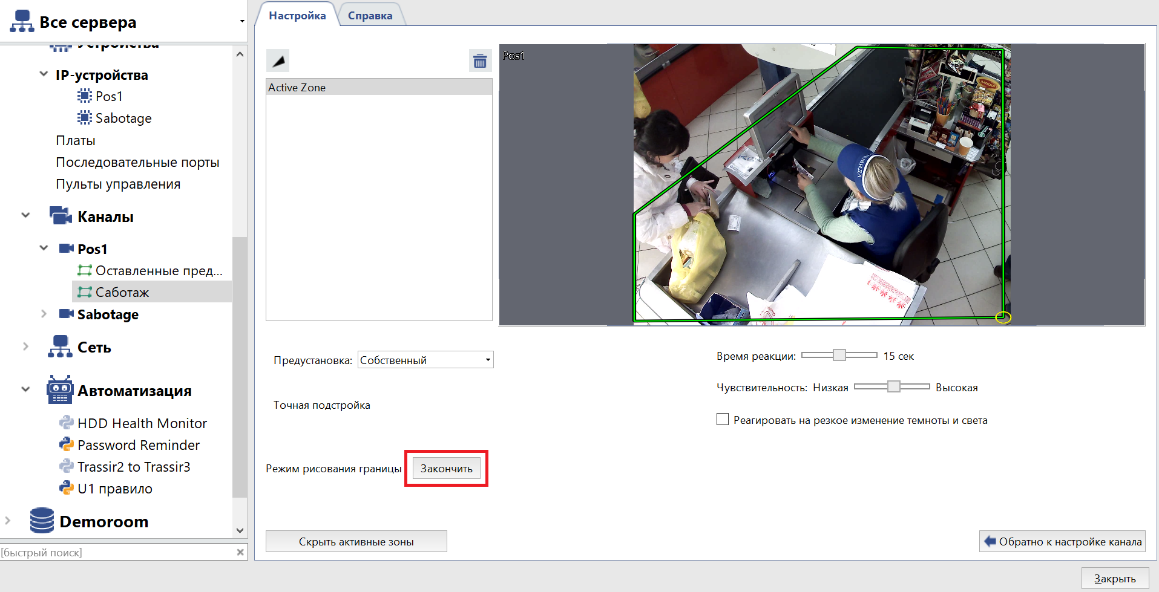Click the Trassir2 to Trassir3 script icon

pyautogui.click(x=66, y=466)
